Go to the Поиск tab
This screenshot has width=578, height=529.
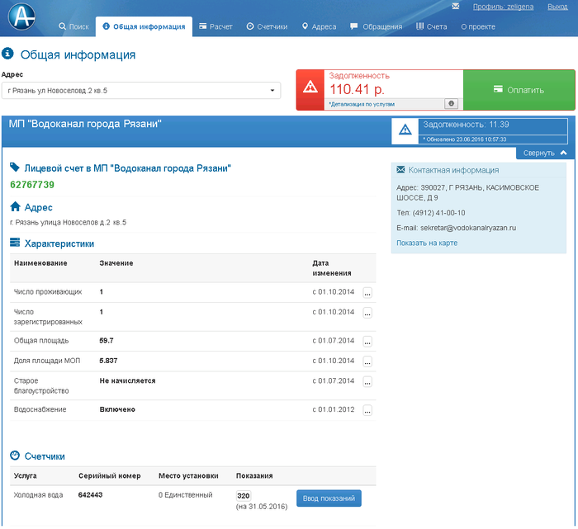[74, 26]
